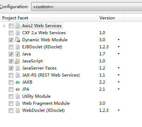142x127 pixels.
Task: Tick the JAX-RS (REST Web Services) checkbox
Action: coord(11,75)
